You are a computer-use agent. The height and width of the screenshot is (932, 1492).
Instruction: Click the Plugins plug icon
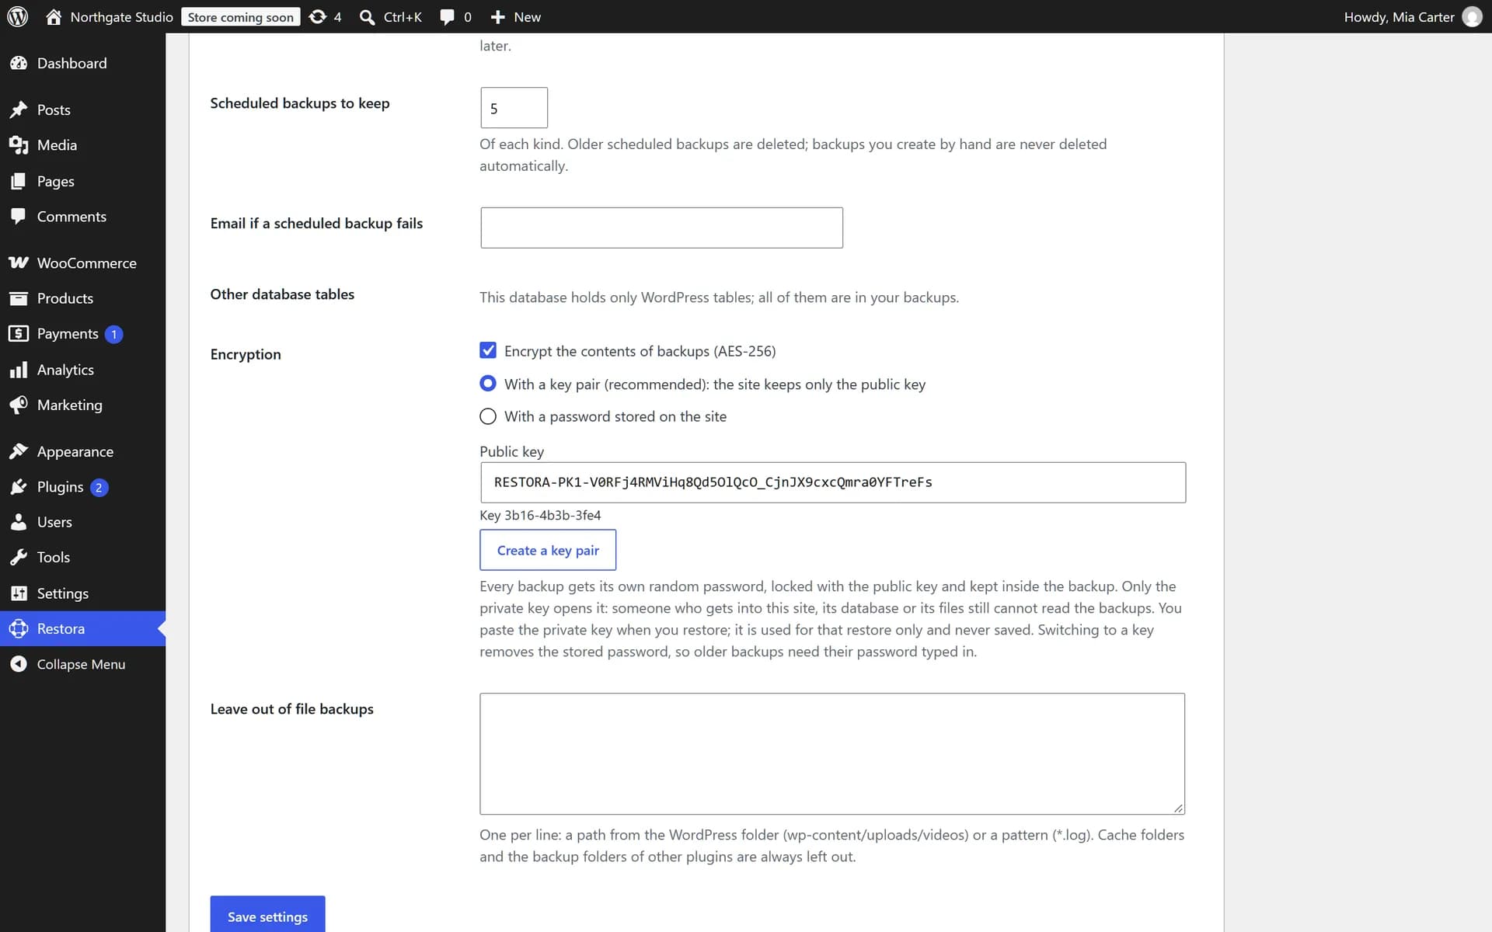pos(19,487)
